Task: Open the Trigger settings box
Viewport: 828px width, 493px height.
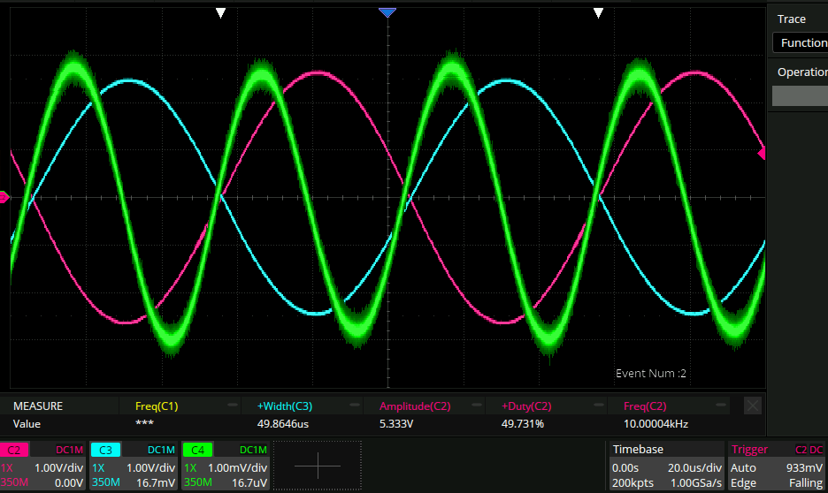Action: 776,466
